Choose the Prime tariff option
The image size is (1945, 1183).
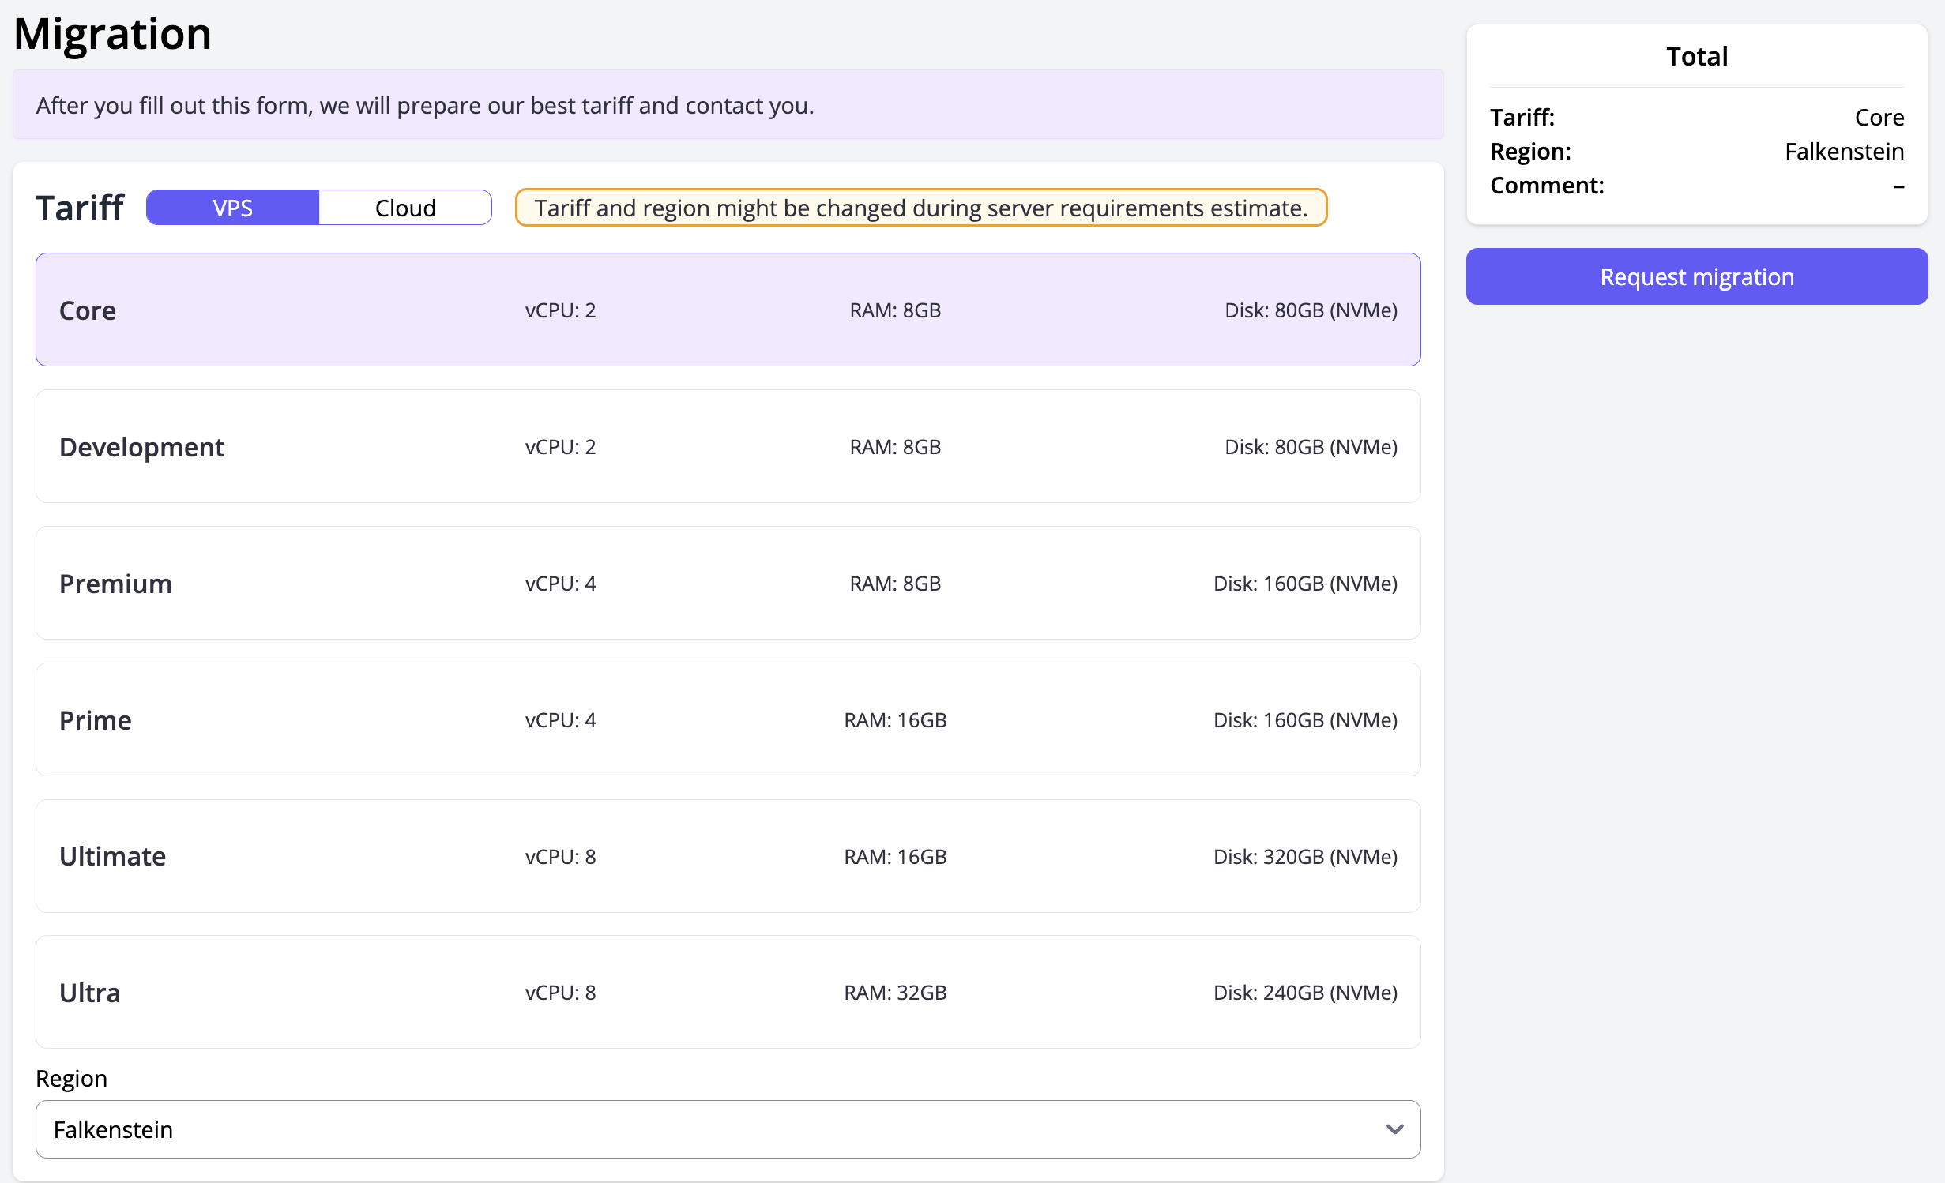click(x=728, y=719)
